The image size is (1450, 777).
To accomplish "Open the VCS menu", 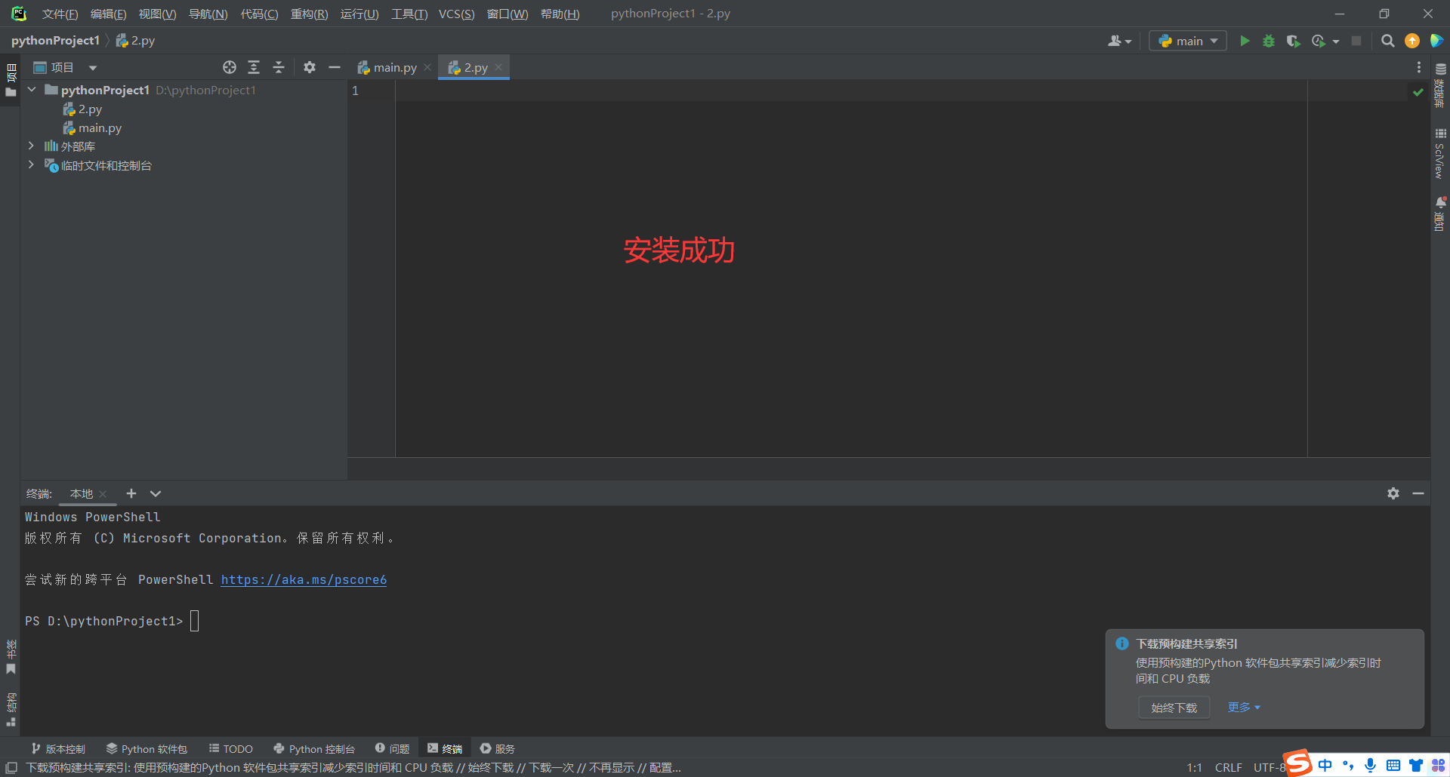I will (x=456, y=13).
